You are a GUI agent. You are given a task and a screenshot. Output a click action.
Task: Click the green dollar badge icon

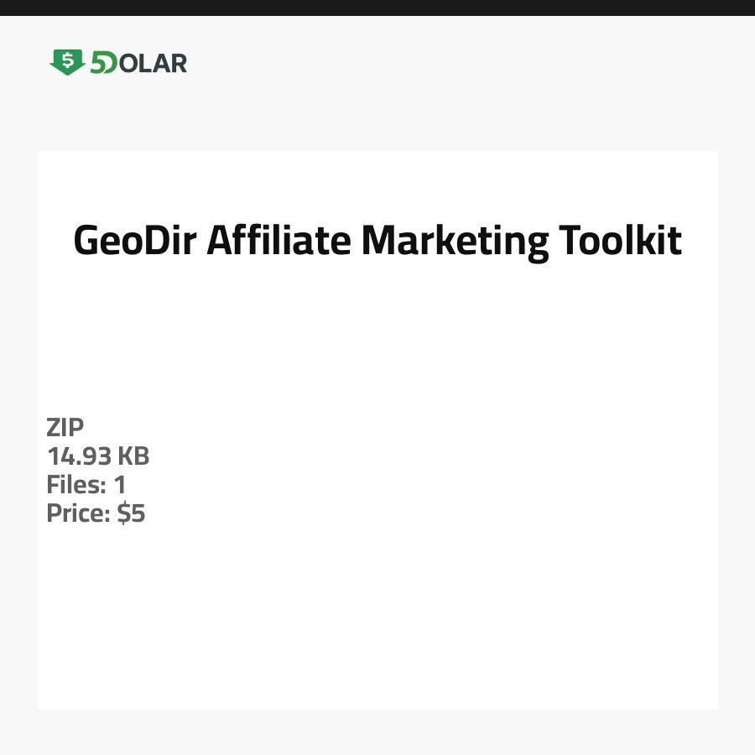[x=67, y=62]
